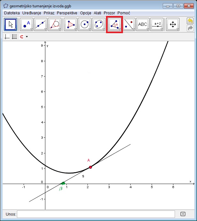The image size is (197, 221).
Task: Select the Ellipse conic tool
Action: click(99, 24)
